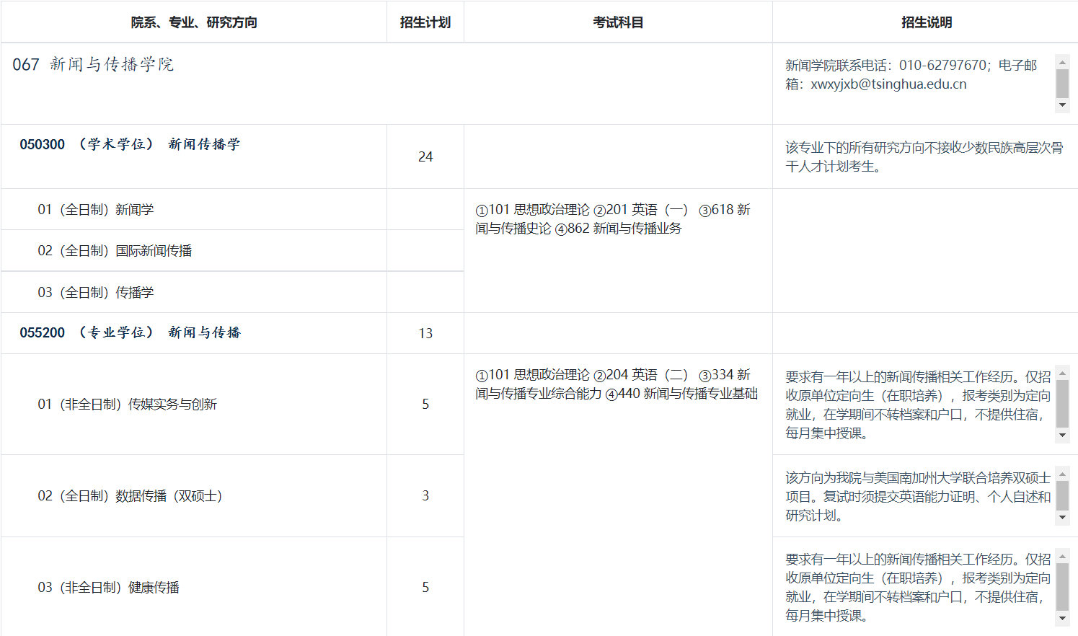The image size is (1078, 636).
Task: Click exam subjects containing 334 新闻与传播专业综合能力
Action: tap(617, 384)
